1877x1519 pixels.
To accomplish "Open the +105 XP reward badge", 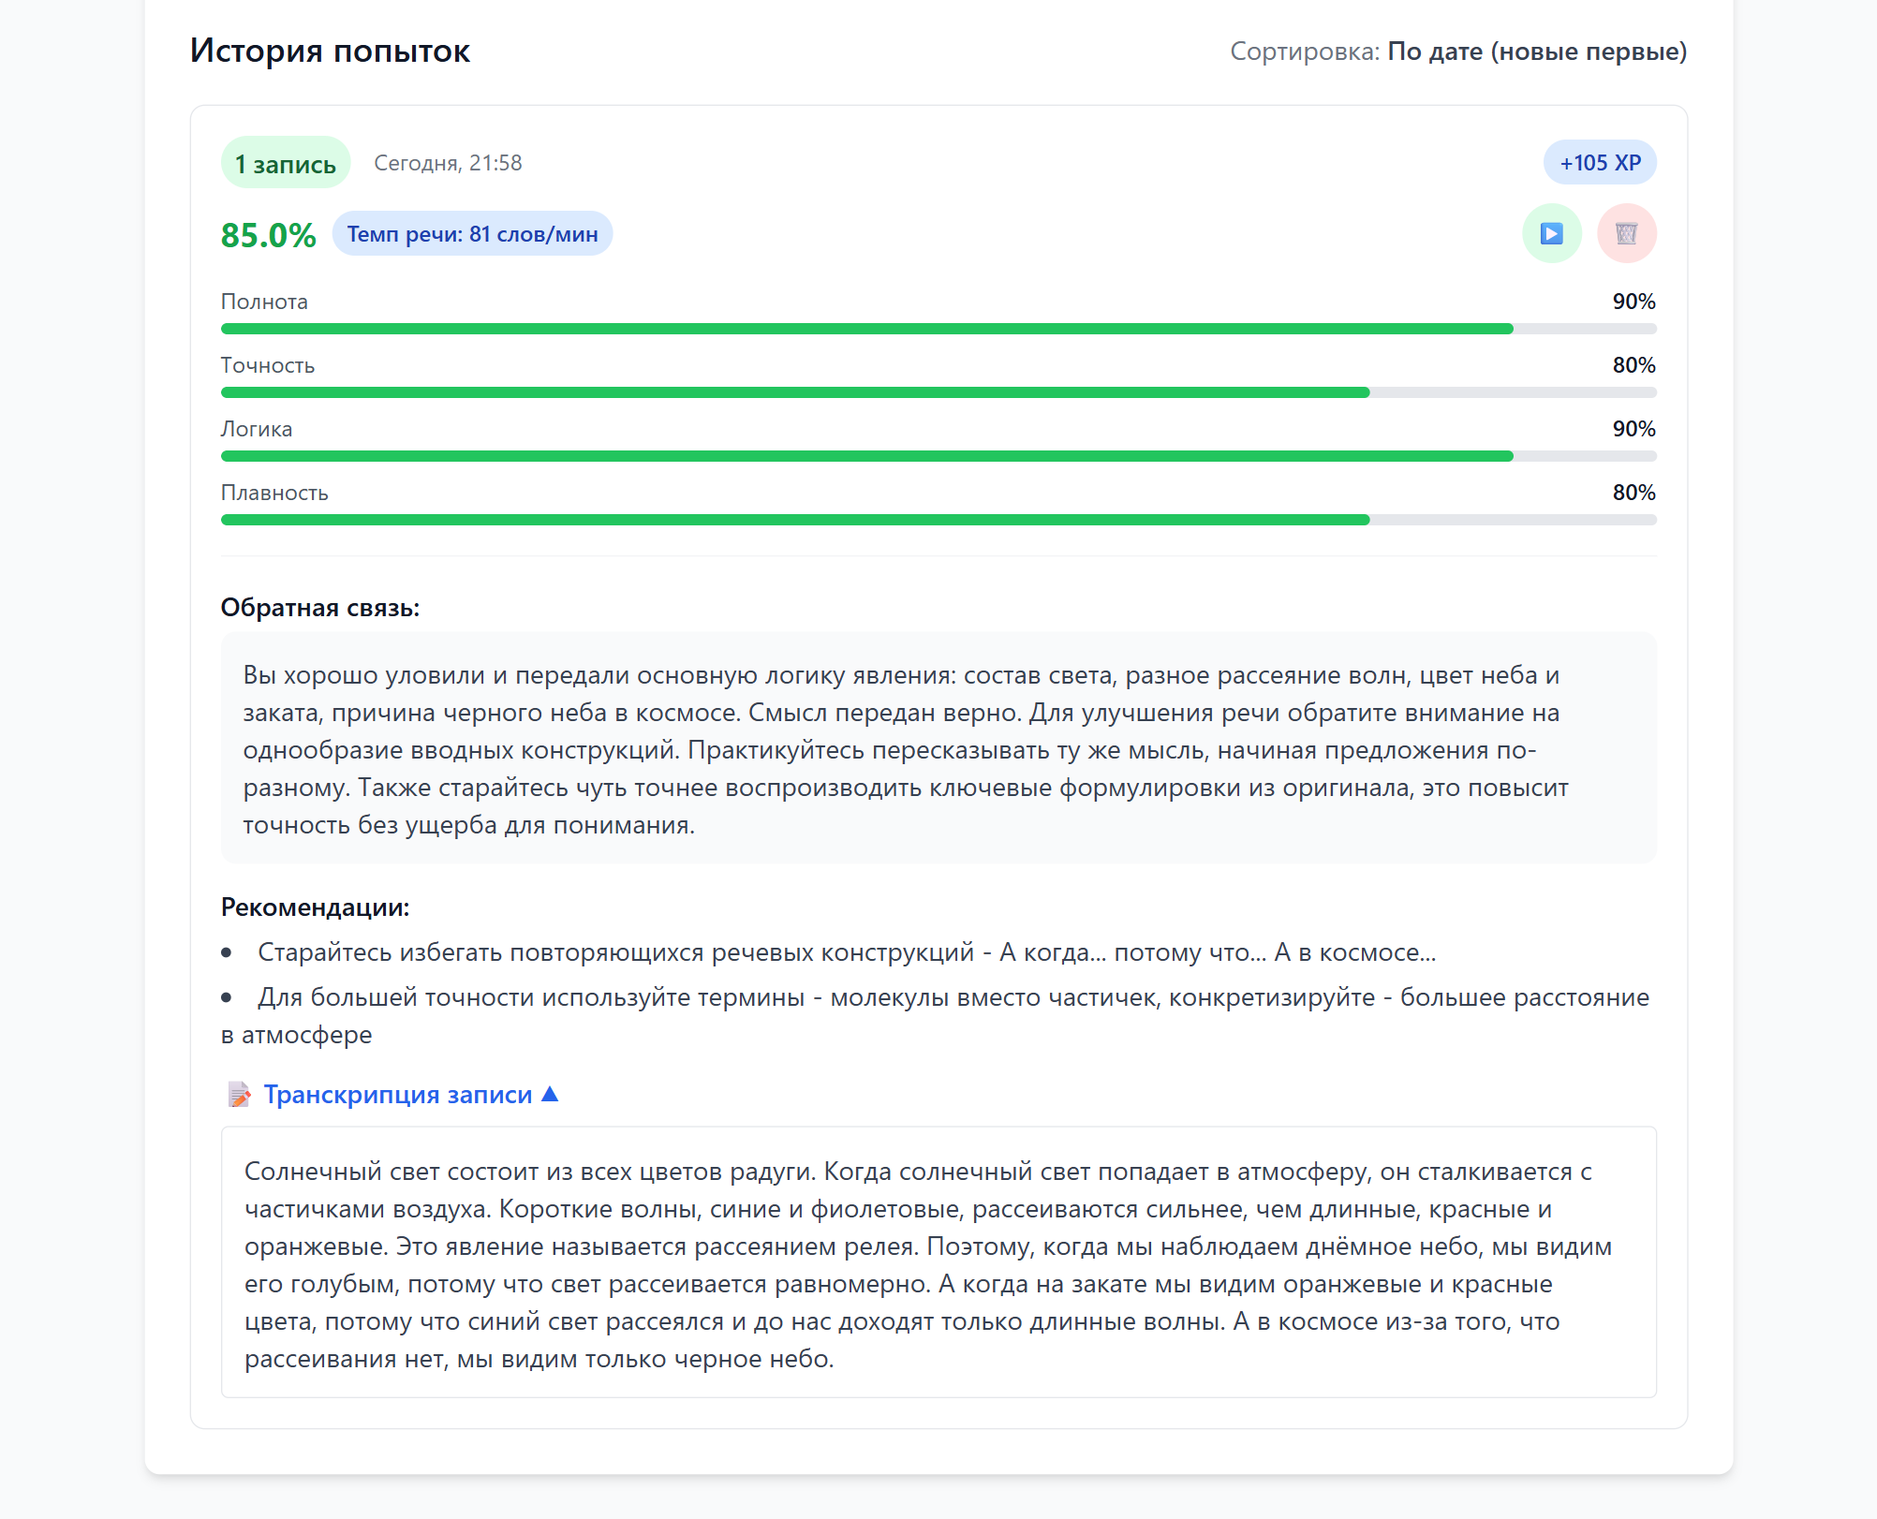I will point(1599,162).
